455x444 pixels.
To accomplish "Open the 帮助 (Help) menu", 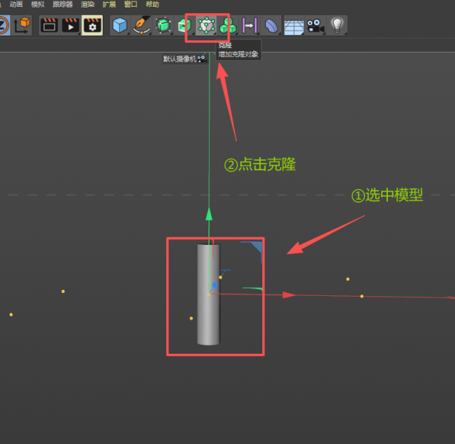I will coord(152,4).
